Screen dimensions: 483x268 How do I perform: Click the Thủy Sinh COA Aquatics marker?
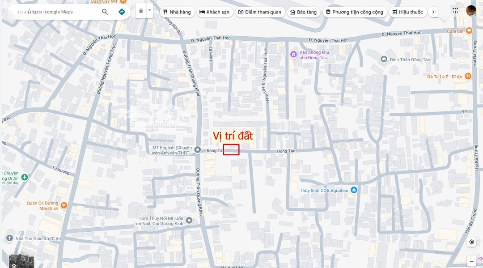(x=354, y=190)
